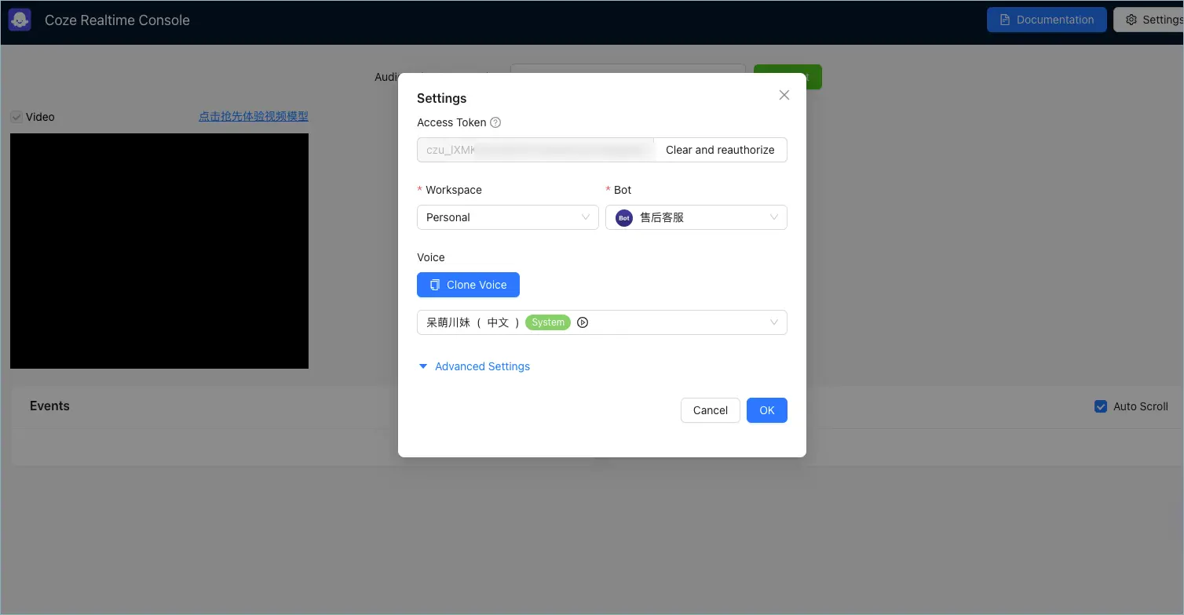1184x615 pixels.
Task: Confirm settings with the OK button
Action: 767,410
